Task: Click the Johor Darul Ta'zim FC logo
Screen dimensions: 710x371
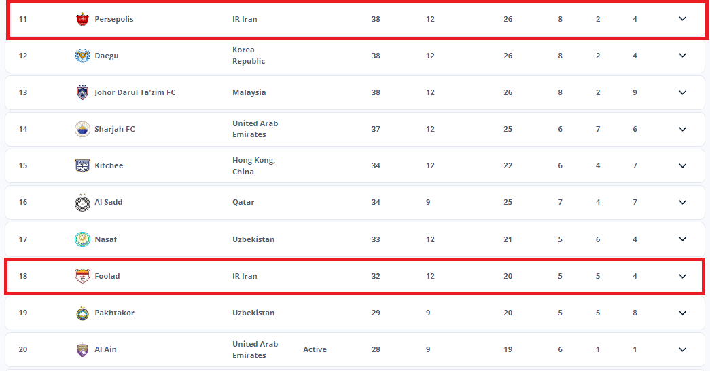Action: point(82,92)
